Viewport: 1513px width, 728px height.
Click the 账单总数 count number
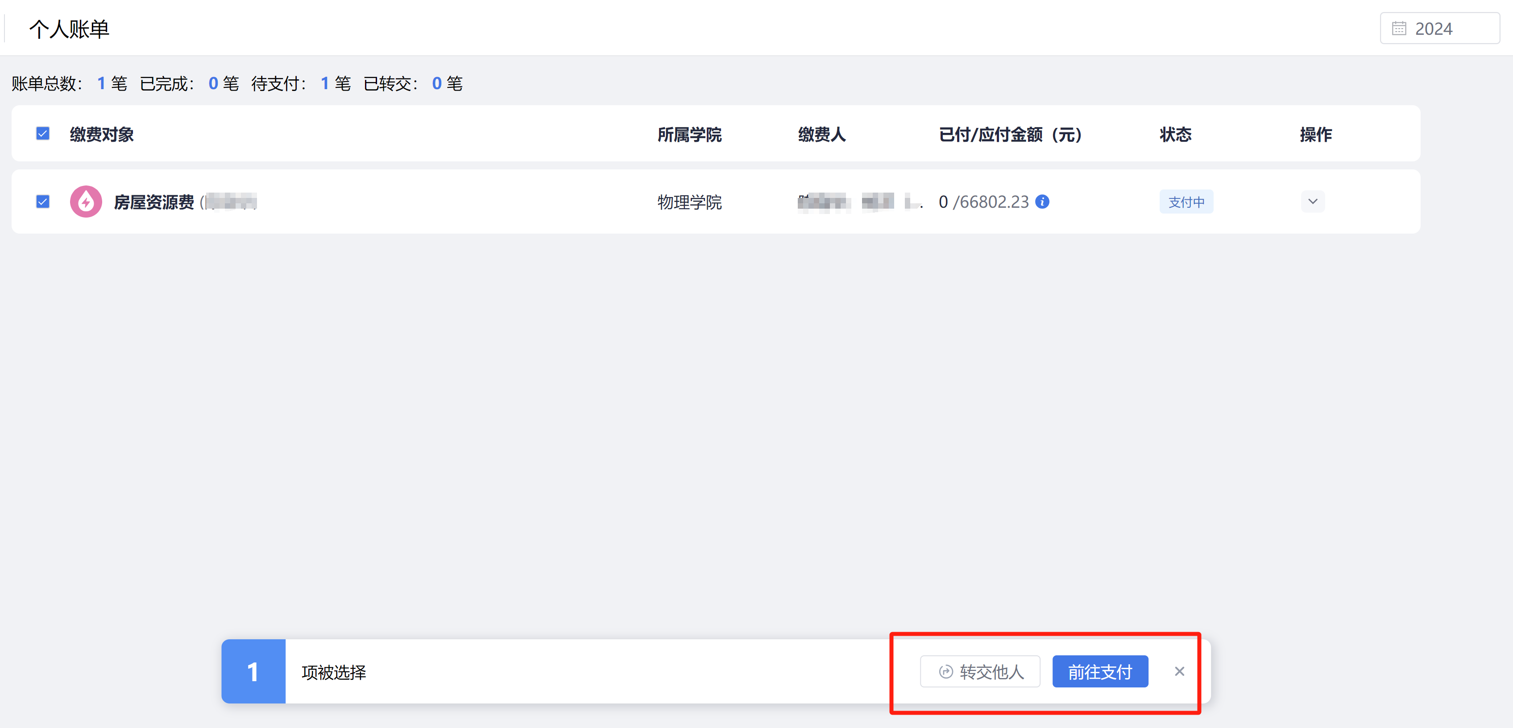[101, 83]
